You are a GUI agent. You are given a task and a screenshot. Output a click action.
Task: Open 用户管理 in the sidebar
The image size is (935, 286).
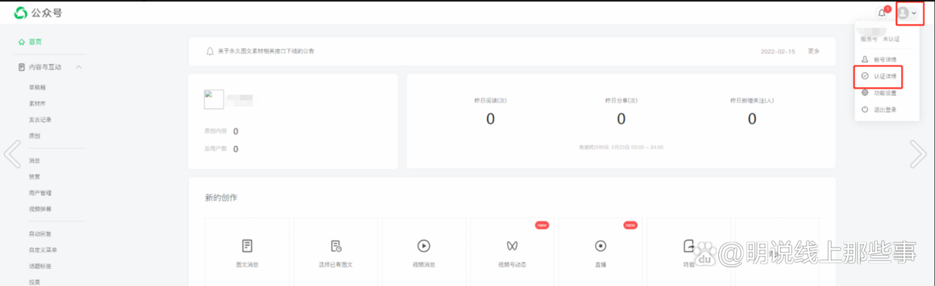point(40,193)
